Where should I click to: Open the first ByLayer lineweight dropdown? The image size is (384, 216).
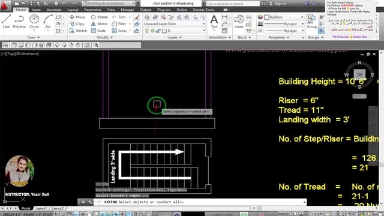284,24
